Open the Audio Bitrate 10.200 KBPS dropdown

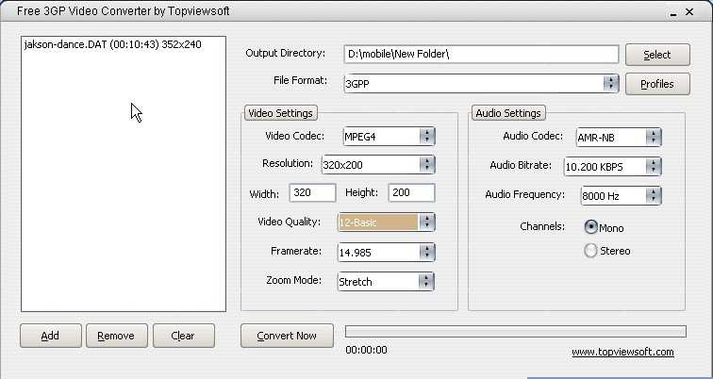(612, 167)
